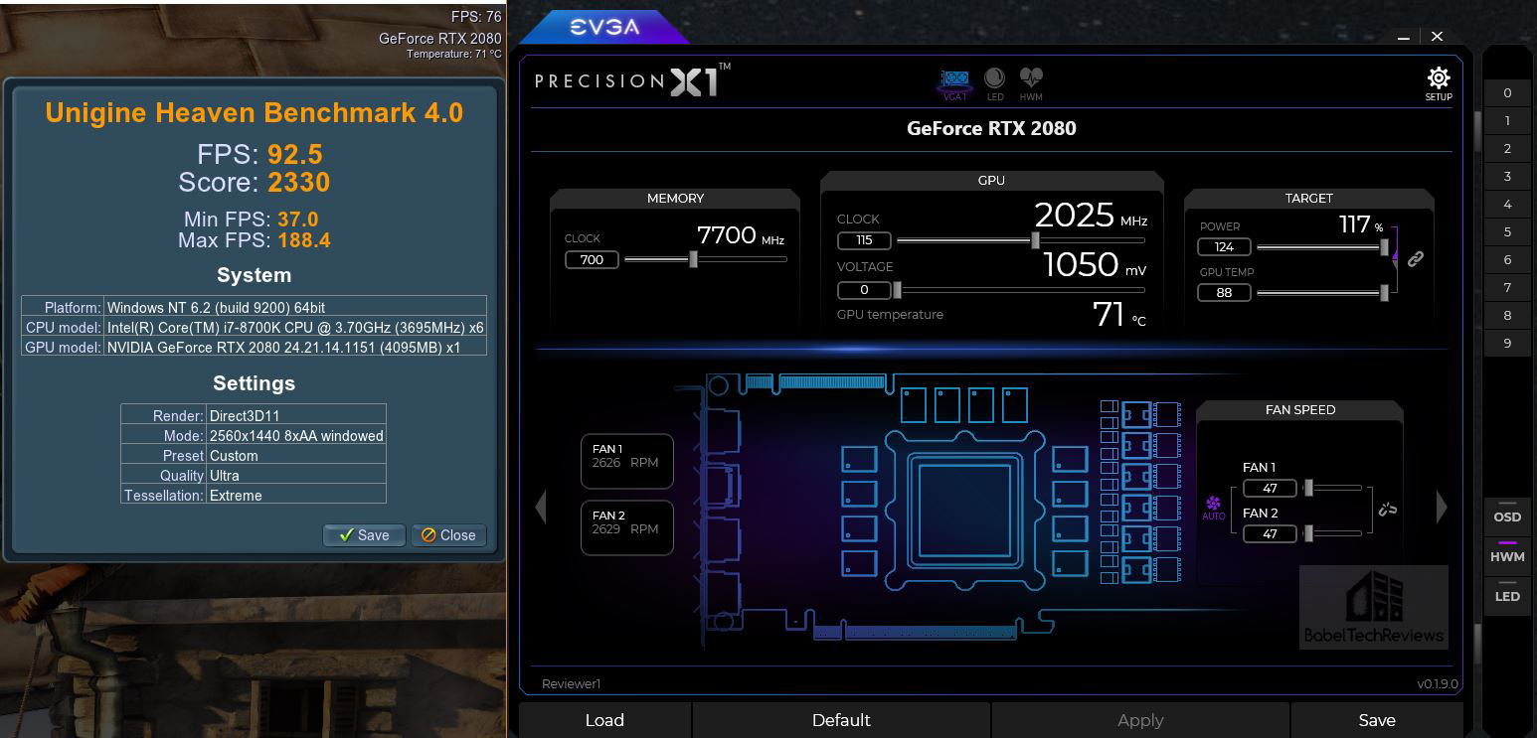The height and width of the screenshot is (738, 1537).
Task: Click the CPU model i7-8700K row
Action: (254, 327)
